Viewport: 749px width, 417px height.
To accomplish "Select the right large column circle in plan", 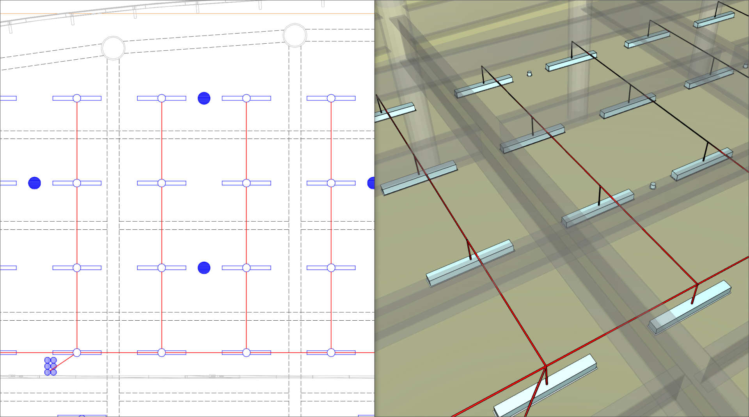I will pyautogui.click(x=295, y=35).
